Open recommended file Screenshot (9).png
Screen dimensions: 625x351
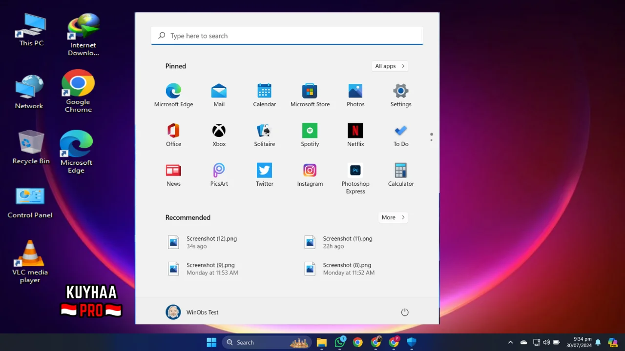click(x=203, y=269)
